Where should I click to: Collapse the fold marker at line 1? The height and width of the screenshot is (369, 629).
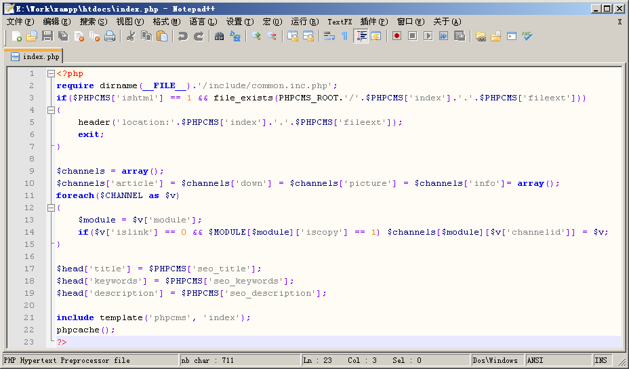51,73
